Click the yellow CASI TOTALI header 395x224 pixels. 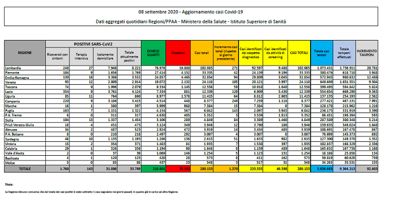[x=297, y=53]
